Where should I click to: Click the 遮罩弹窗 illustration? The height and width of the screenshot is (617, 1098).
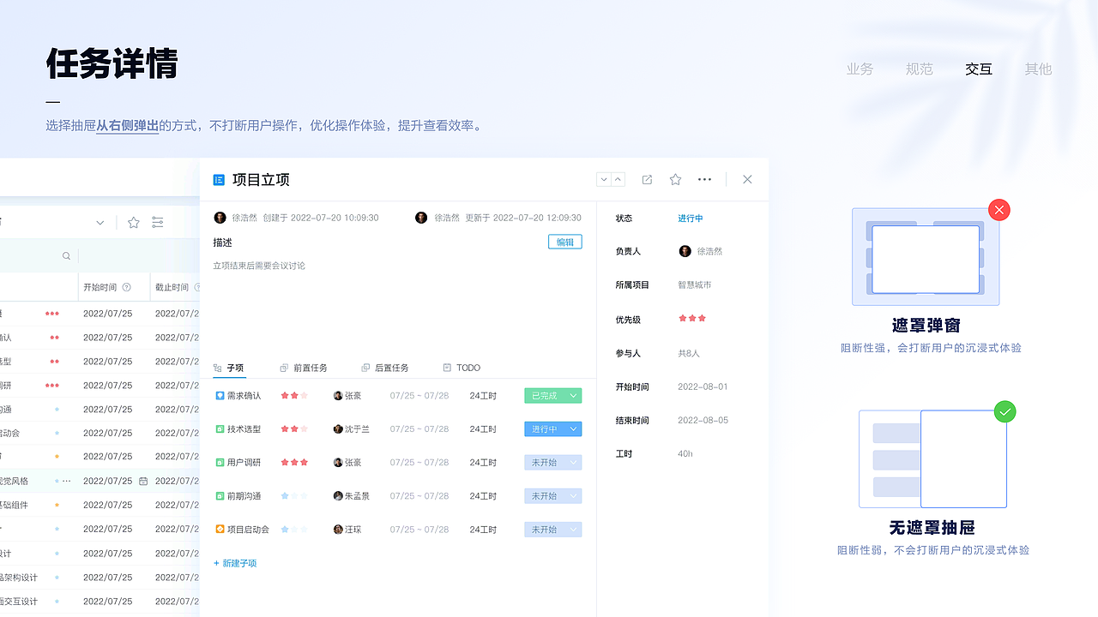926,256
